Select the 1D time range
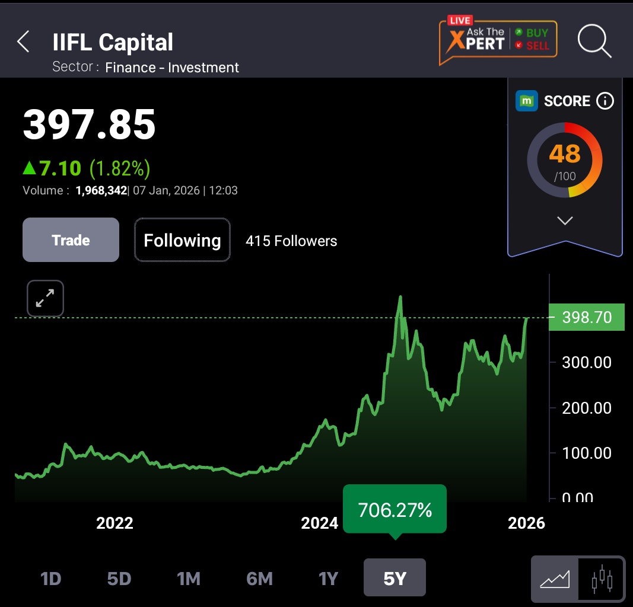The width and height of the screenshot is (633, 607). (51, 579)
